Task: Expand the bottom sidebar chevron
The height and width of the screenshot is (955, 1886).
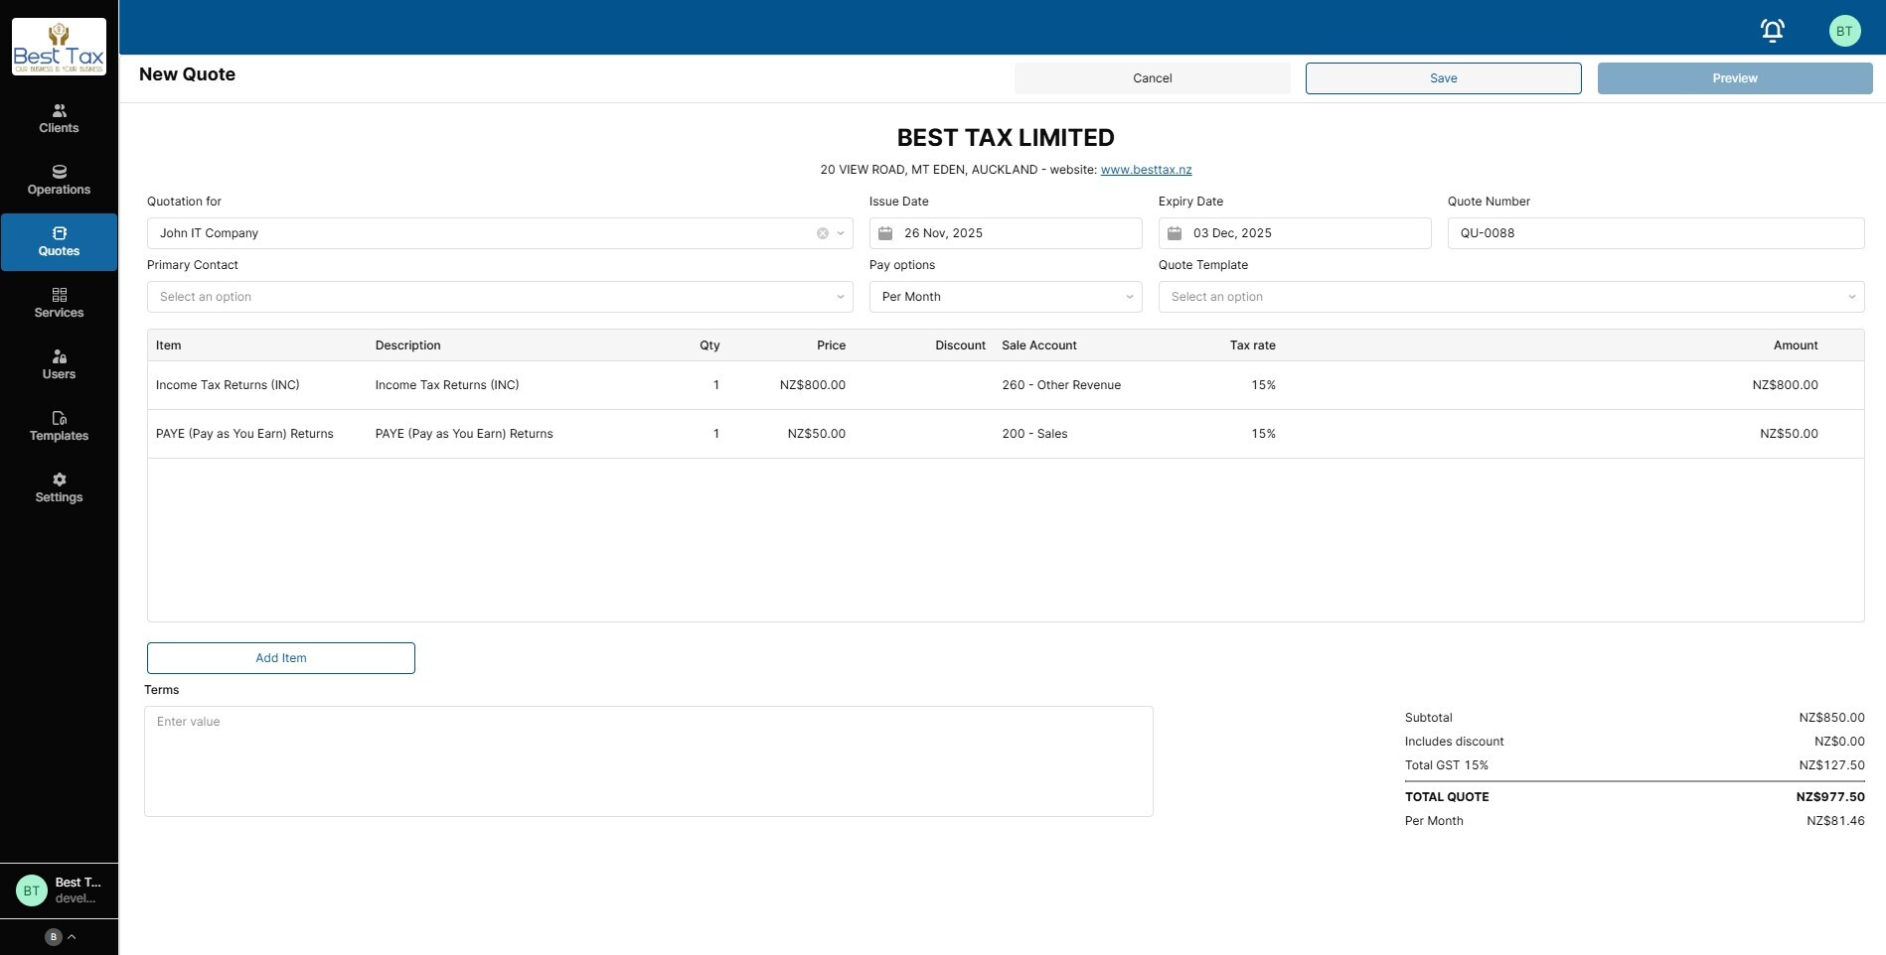Action: (72, 936)
